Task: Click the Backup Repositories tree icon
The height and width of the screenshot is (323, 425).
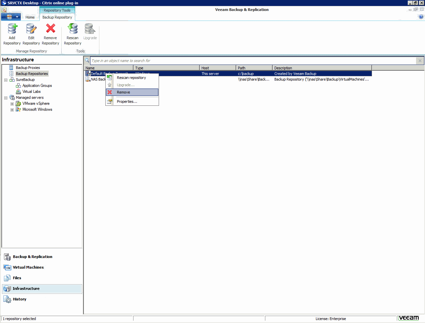Action: (x=11, y=74)
